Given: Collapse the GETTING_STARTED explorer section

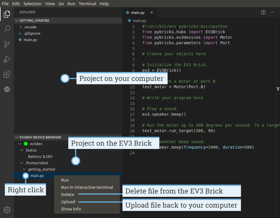Looking at the screenshot, I should [x=34, y=21].
